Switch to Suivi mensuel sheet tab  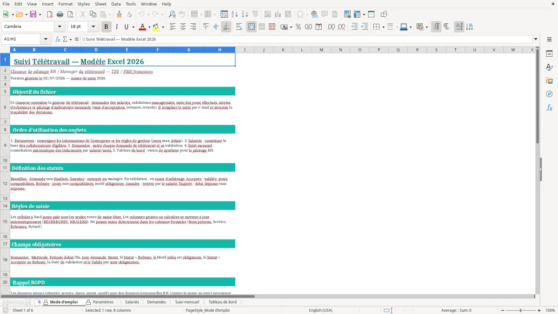pyautogui.click(x=187, y=302)
